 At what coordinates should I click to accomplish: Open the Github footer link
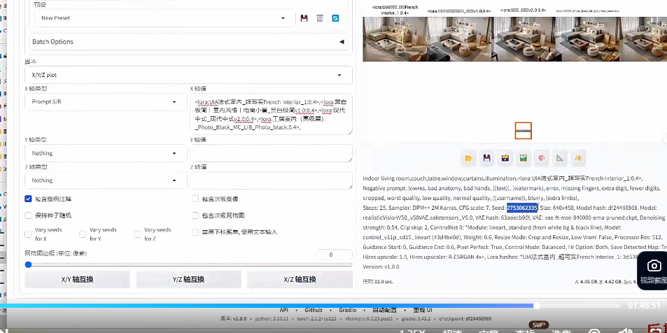(313, 310)
